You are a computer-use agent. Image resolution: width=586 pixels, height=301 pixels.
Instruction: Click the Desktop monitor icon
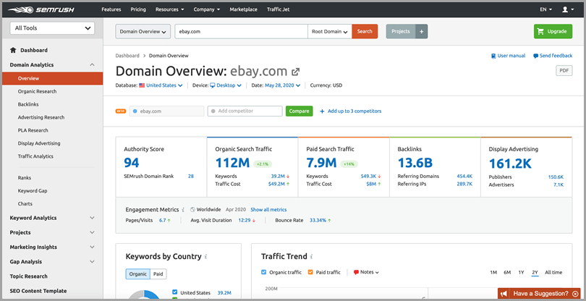pyautogui.click(x=212, y=85)
